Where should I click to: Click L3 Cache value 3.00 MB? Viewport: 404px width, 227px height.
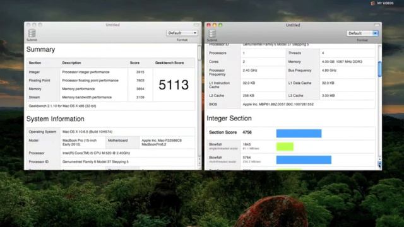(328, 95)
